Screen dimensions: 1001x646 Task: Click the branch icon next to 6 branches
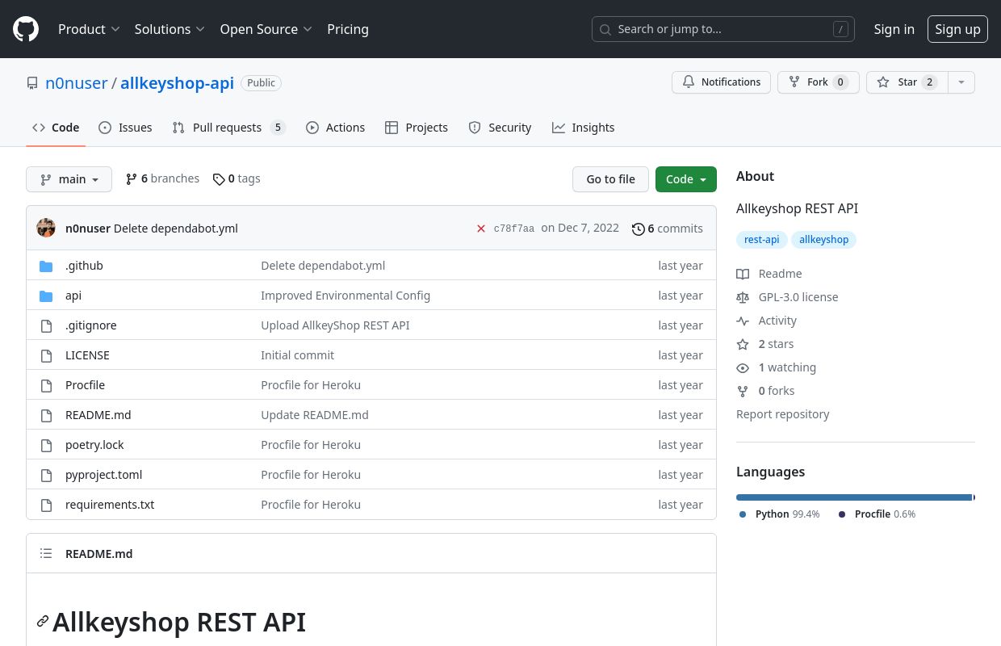pos(132,178)
